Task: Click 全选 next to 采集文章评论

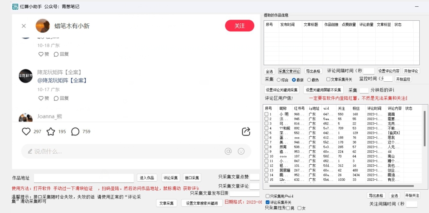Action: 270,72
